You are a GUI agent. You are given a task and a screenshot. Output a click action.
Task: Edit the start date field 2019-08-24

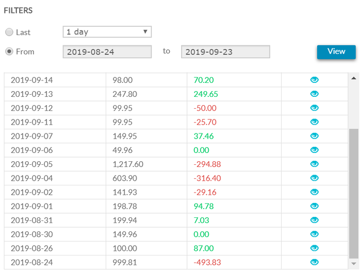click(x=107, y=52)
